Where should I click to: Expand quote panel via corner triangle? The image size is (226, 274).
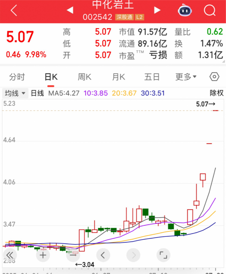223,61
